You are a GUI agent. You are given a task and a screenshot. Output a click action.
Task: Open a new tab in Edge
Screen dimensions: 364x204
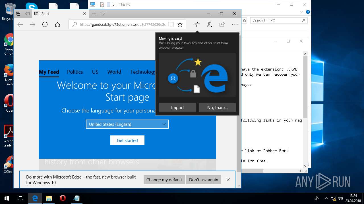pos(94,14)
